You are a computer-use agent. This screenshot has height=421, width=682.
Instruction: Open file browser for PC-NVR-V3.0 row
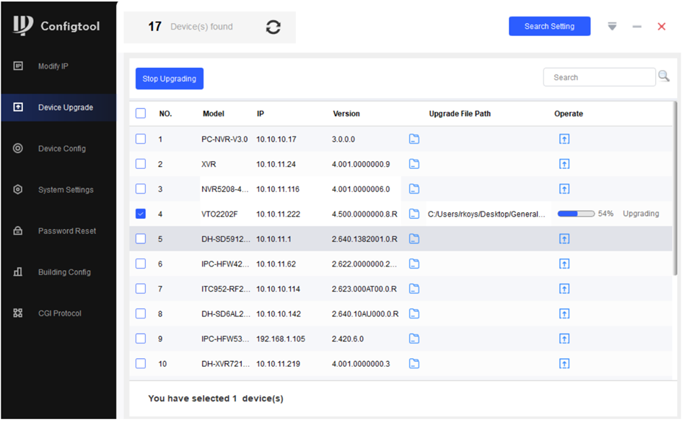click(414, 139)
